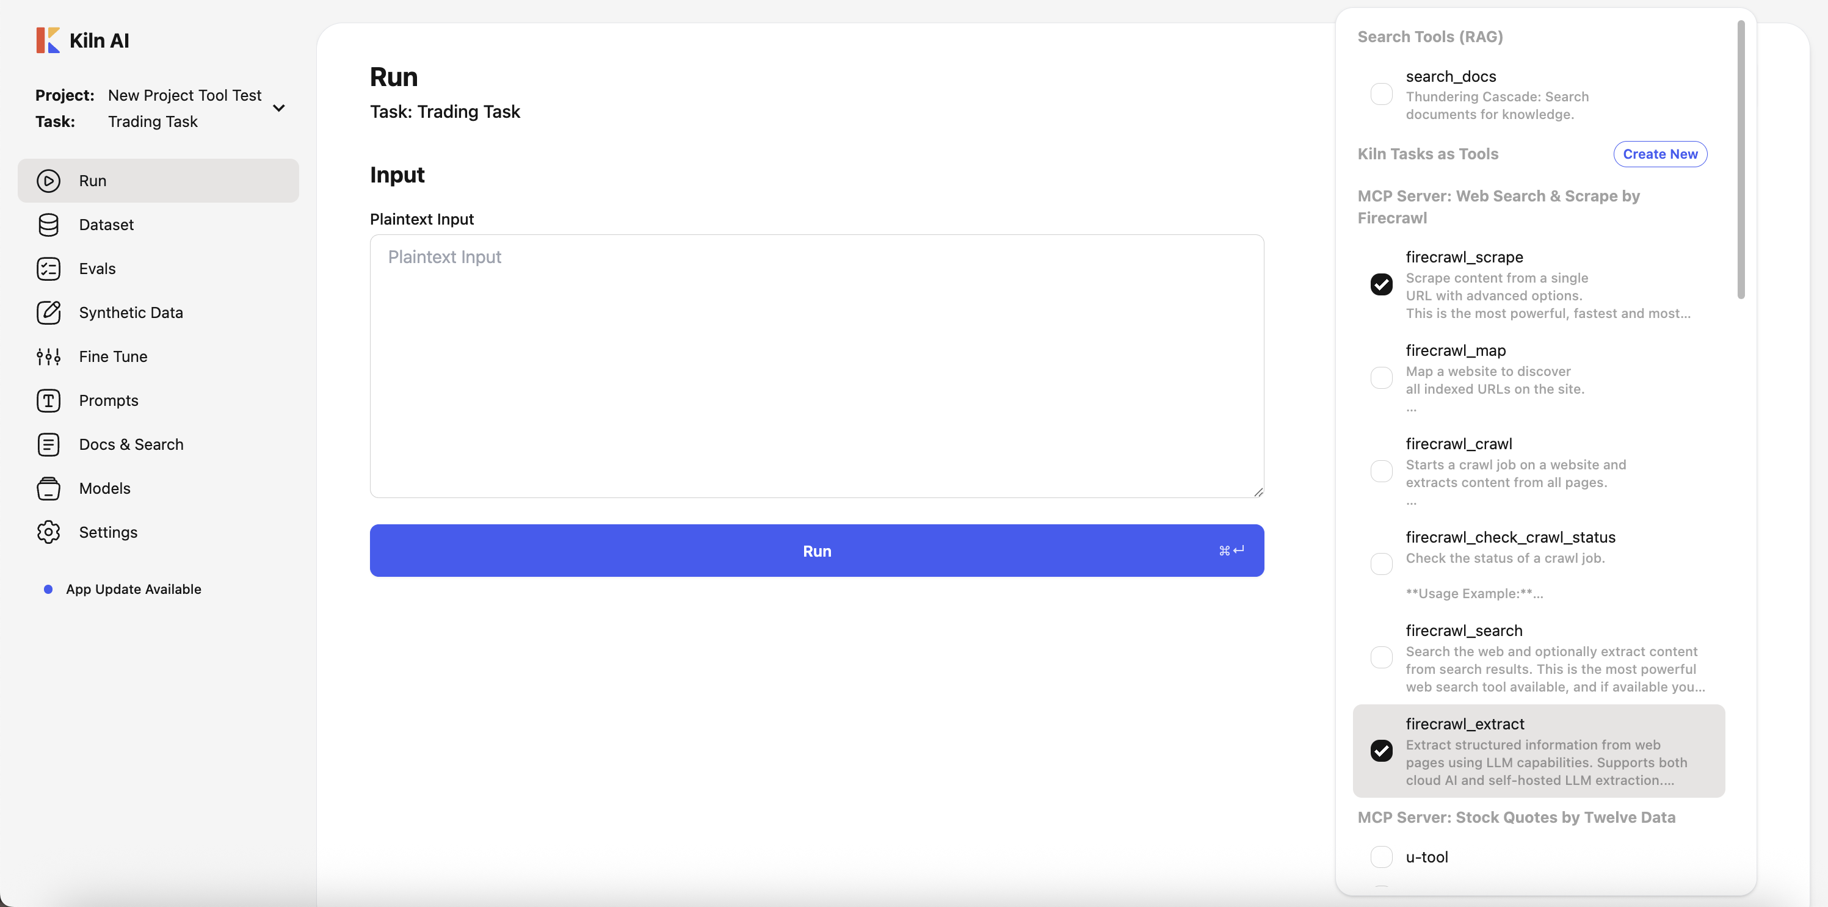Screen dimensions: 1828x907
Task: Open the Synthetic Data pencil icon
Action: click(48, 313)
